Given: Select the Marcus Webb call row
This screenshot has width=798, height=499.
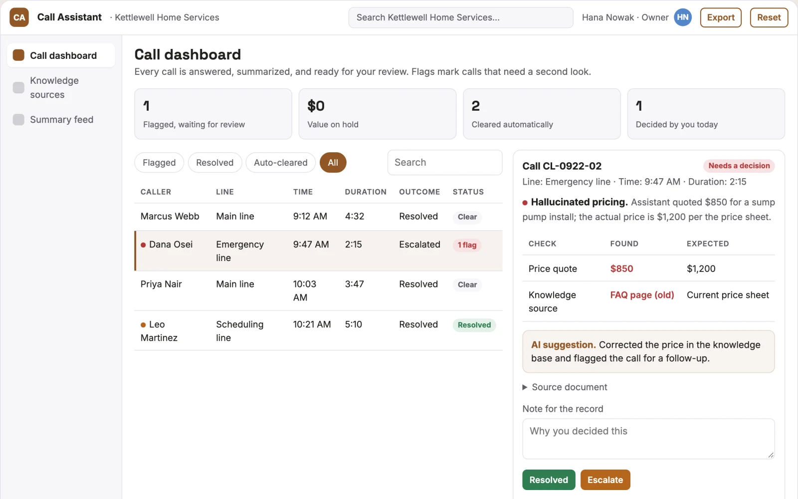Looking at the screenshot, I should [x=318, y=217].
